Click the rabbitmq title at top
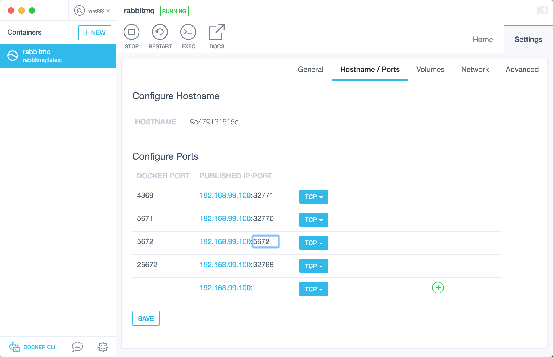 [139, 11]
